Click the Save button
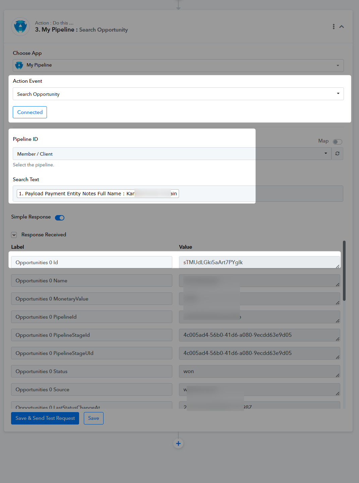The height and width of the screenshot is (483, 359). pyautogui.click(x=94, y=418)
